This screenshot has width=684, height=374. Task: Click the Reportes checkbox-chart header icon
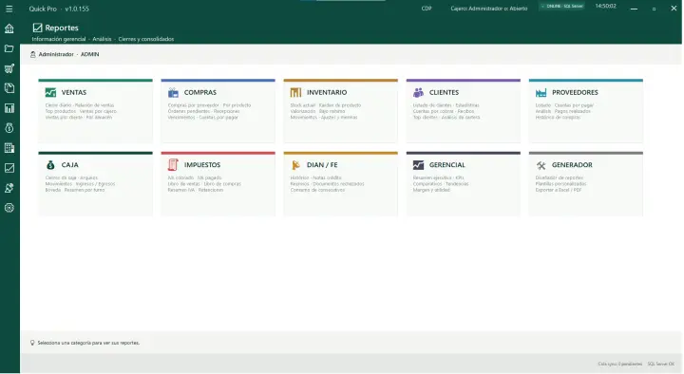coord(37,28)
